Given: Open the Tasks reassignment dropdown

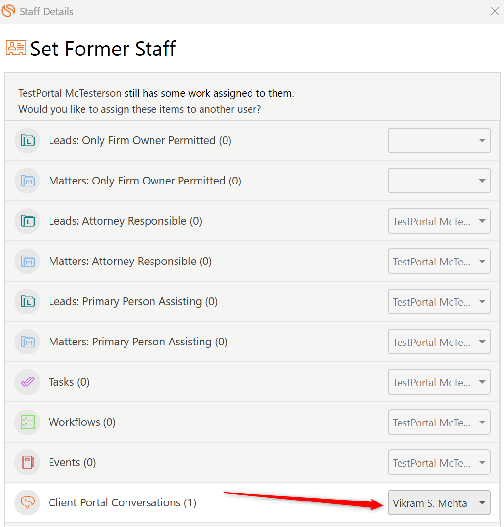Looking at the screenshot, I should [439, 382].
